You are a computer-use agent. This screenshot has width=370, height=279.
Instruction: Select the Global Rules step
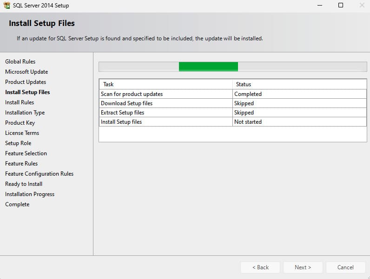tap(20, 62)
